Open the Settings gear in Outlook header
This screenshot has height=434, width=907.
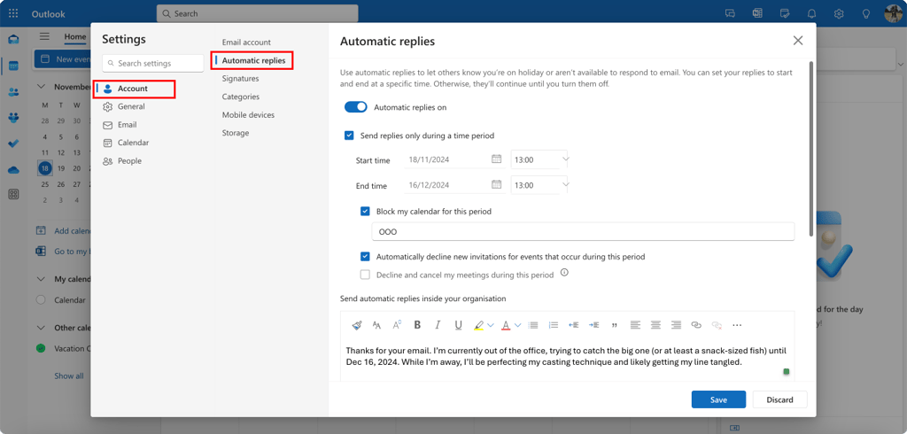coord(839,14)
